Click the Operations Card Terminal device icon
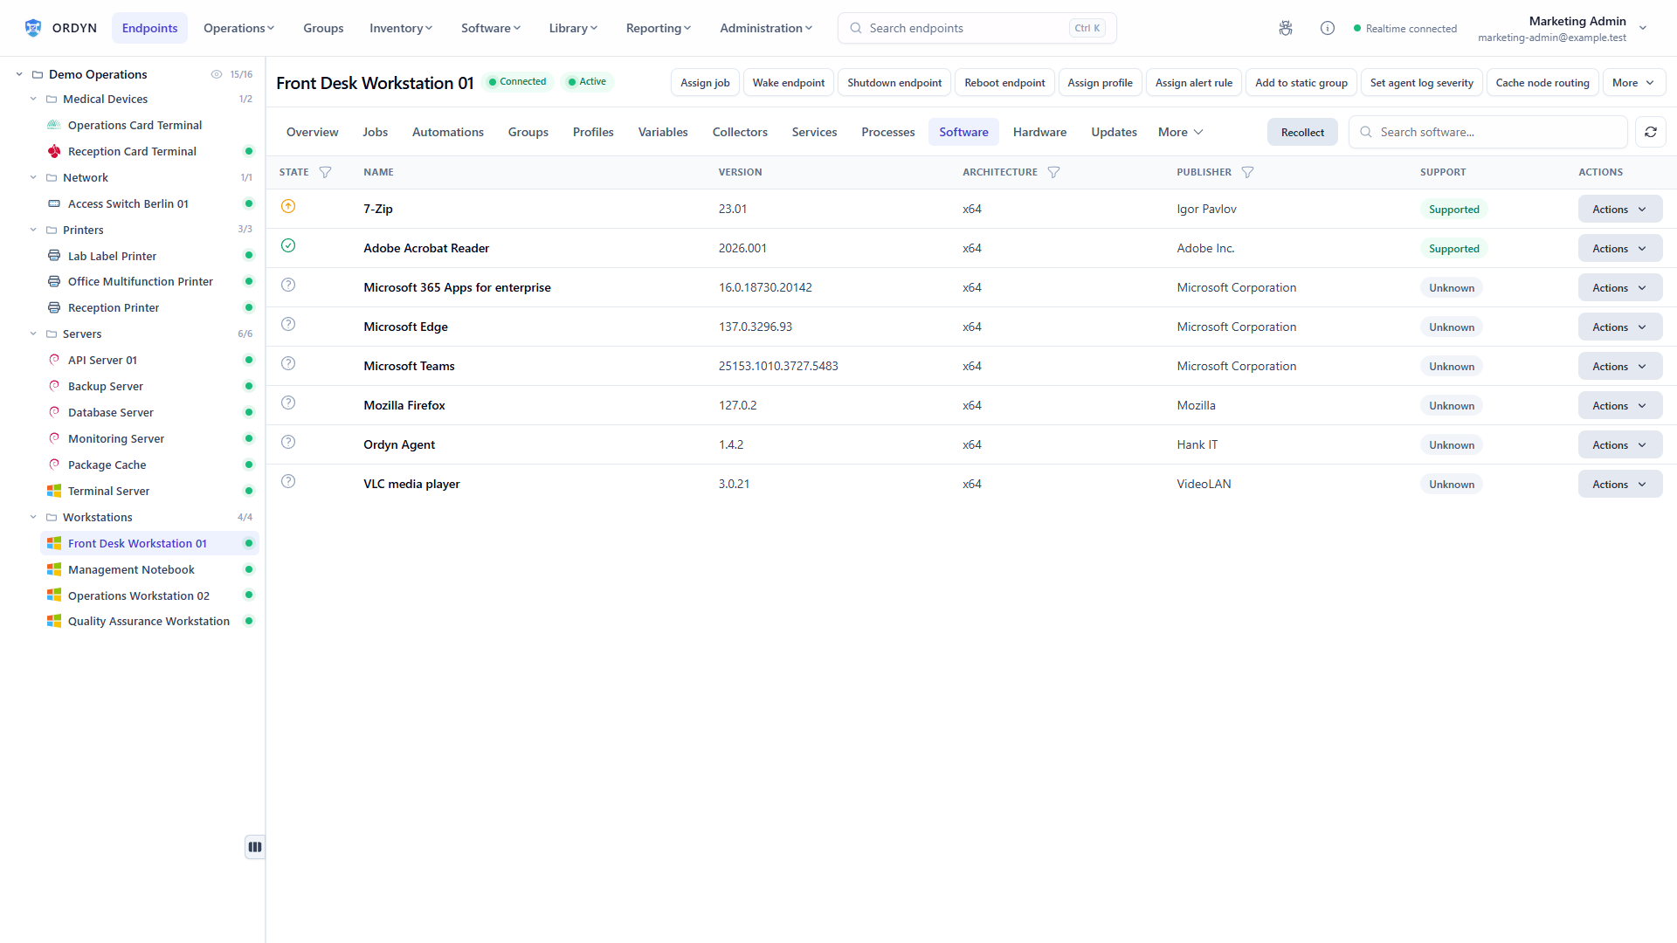Image resolution: width=1677 pixels, height=943 pixels. (x=54, y=125)
